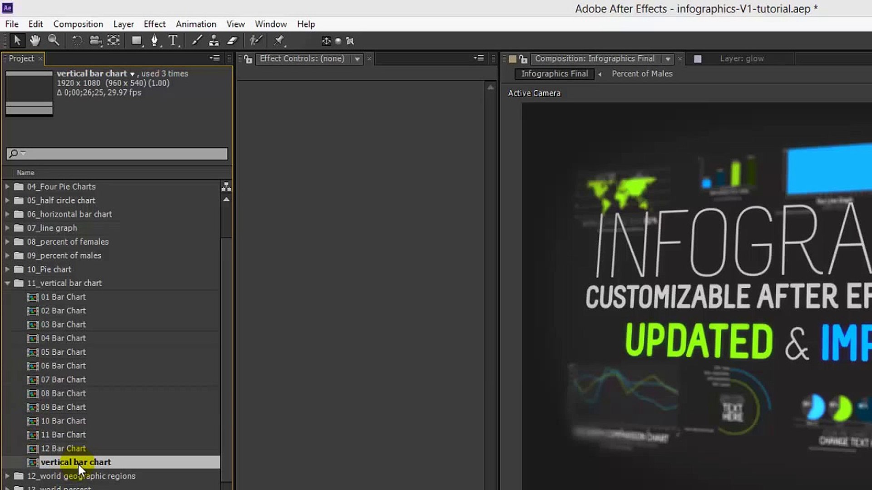Select the Zoom tool
The height and width of the screenshot is (490, 872).
point(54,41)
